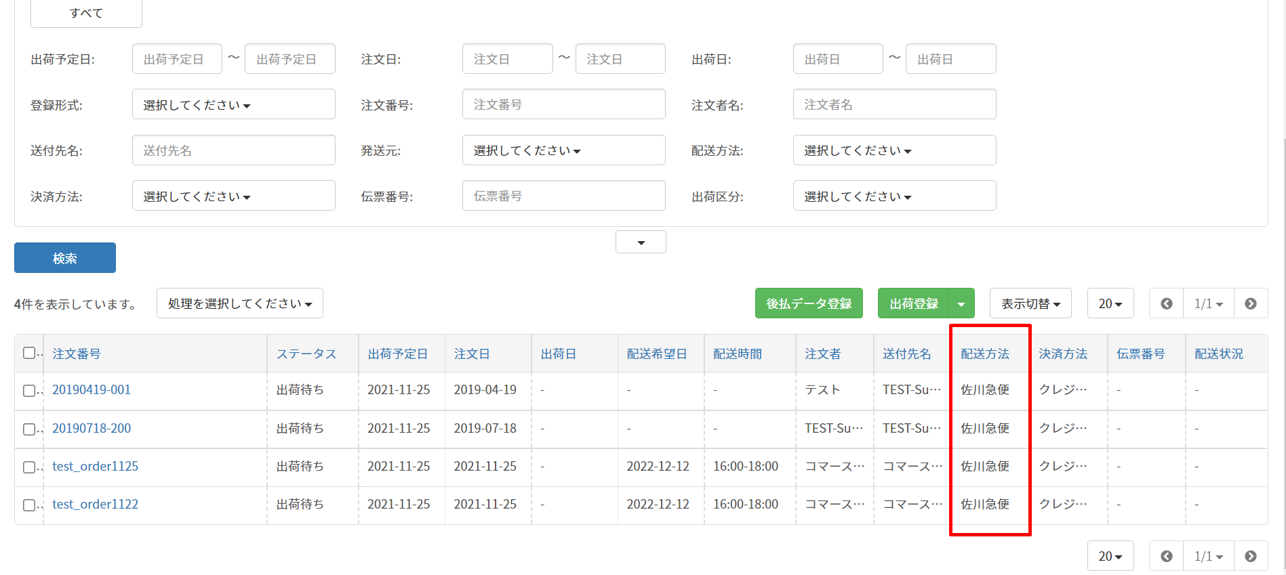Click the green 出荷登録 button
The height and width of the screenshot is (575, 1286).
point(914,303)
